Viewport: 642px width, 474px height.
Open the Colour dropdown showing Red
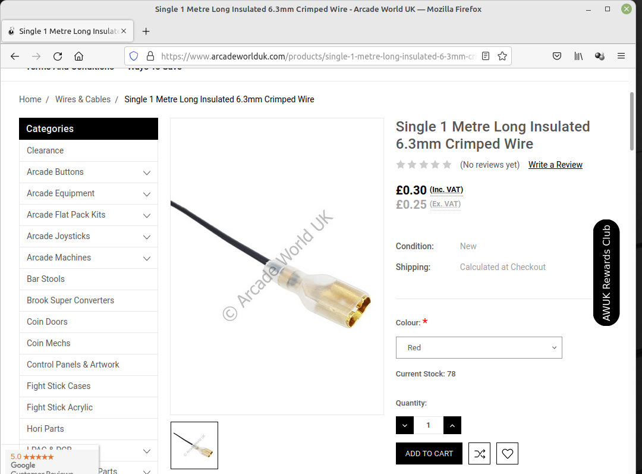click(479, 347)
